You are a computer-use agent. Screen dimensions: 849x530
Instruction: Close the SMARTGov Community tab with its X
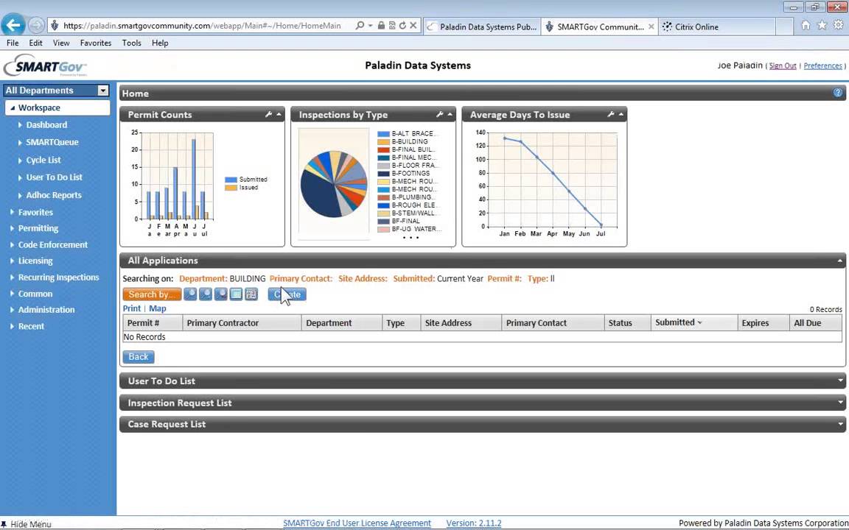(x=651, y=26)
